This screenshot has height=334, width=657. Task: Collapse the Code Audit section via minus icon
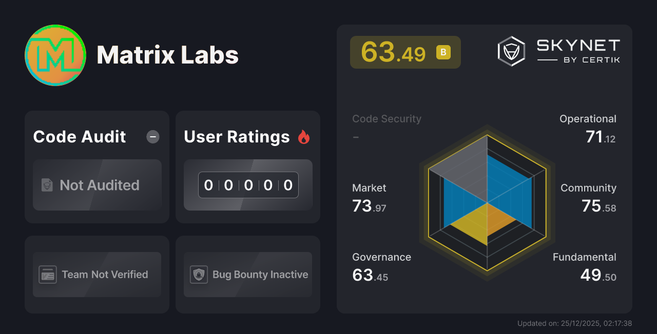(152, 136)
